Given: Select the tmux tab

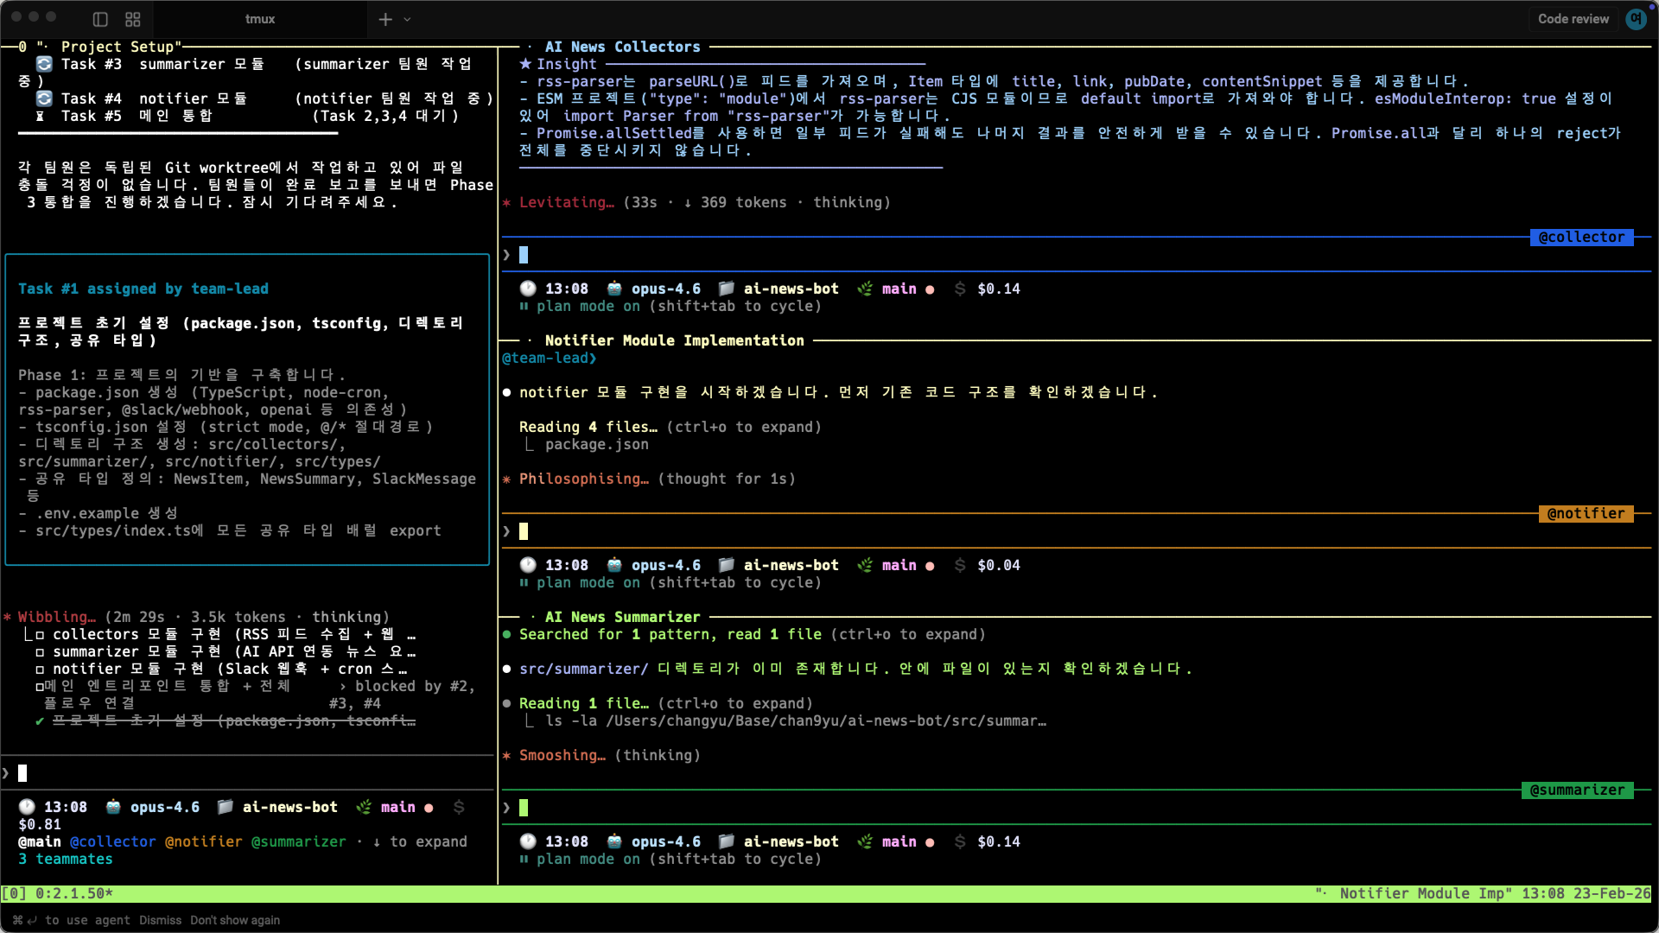Looking at the screenshot, I should tap(259, 19).
